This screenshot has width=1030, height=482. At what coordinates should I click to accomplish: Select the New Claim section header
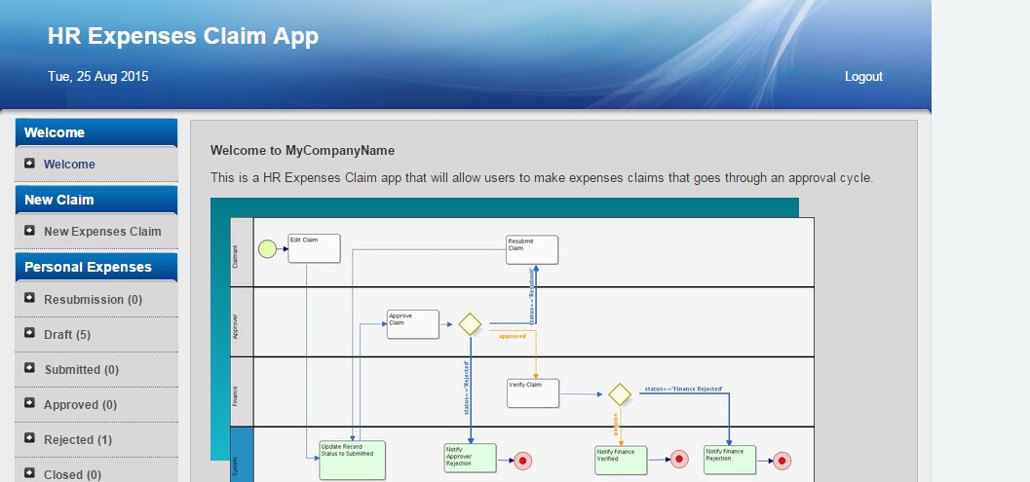tap(95, 200)
